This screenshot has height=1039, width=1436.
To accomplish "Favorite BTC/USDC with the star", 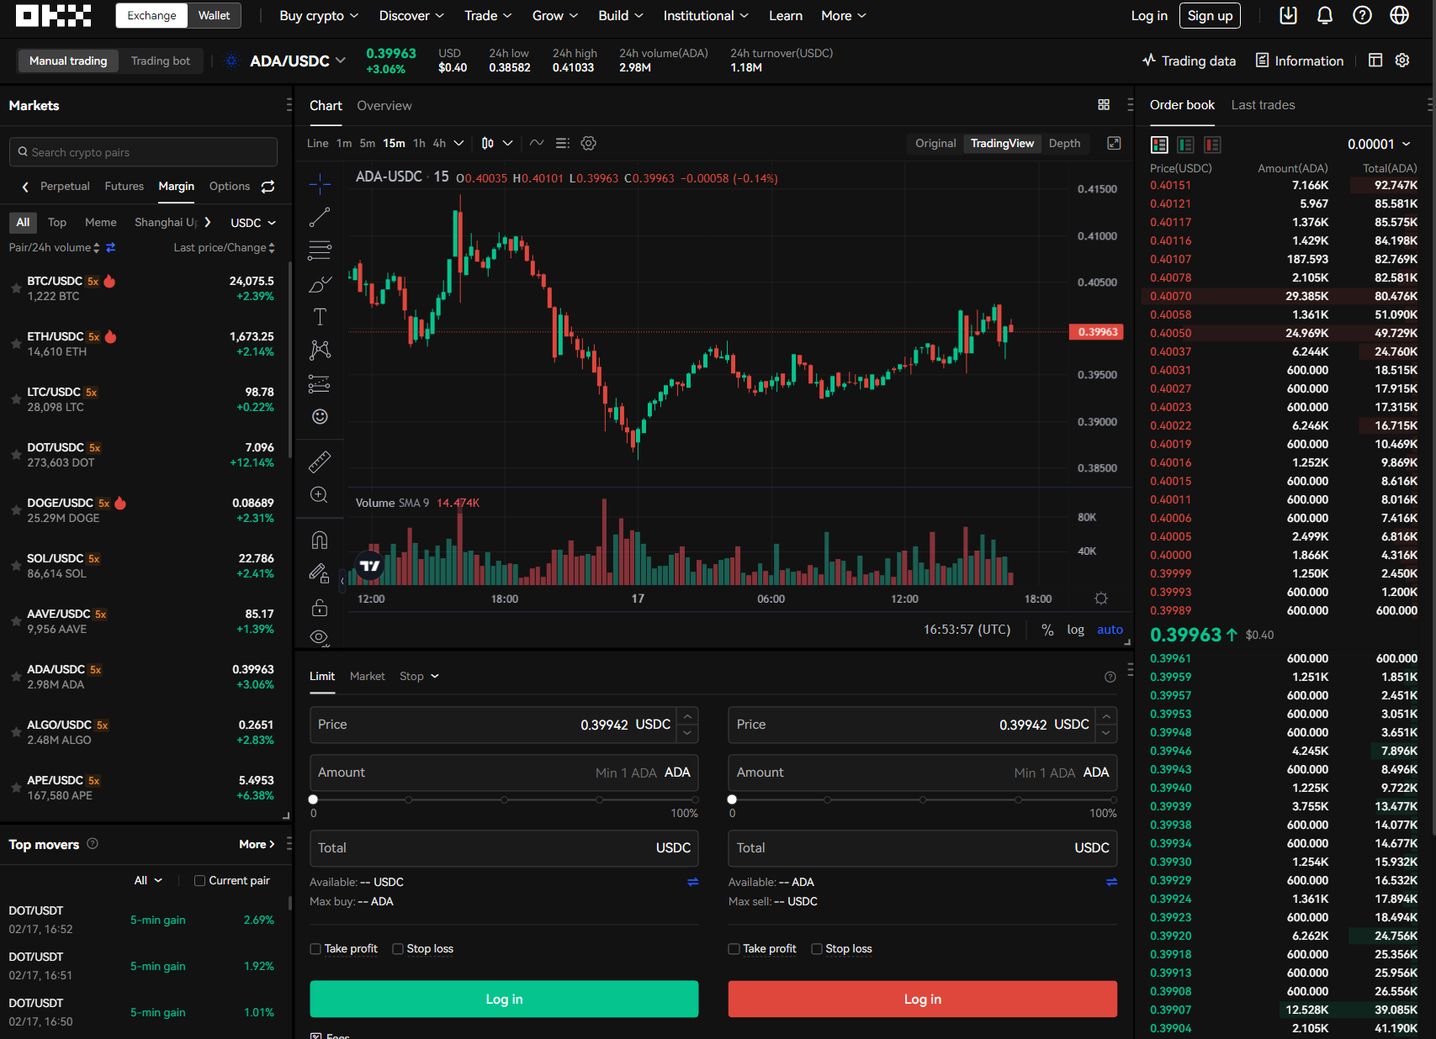I will (16, 288).
